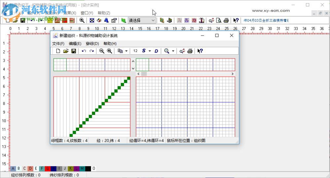Undo the last action in the weave dialog

click(84, 51)
